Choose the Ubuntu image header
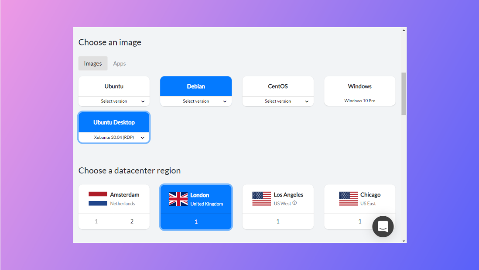Screen dimensions: 479x270 tap(114, 87)
